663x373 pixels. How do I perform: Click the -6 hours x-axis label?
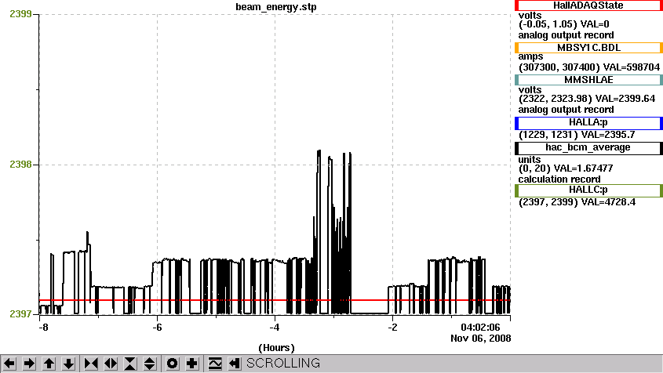[157, 328]
